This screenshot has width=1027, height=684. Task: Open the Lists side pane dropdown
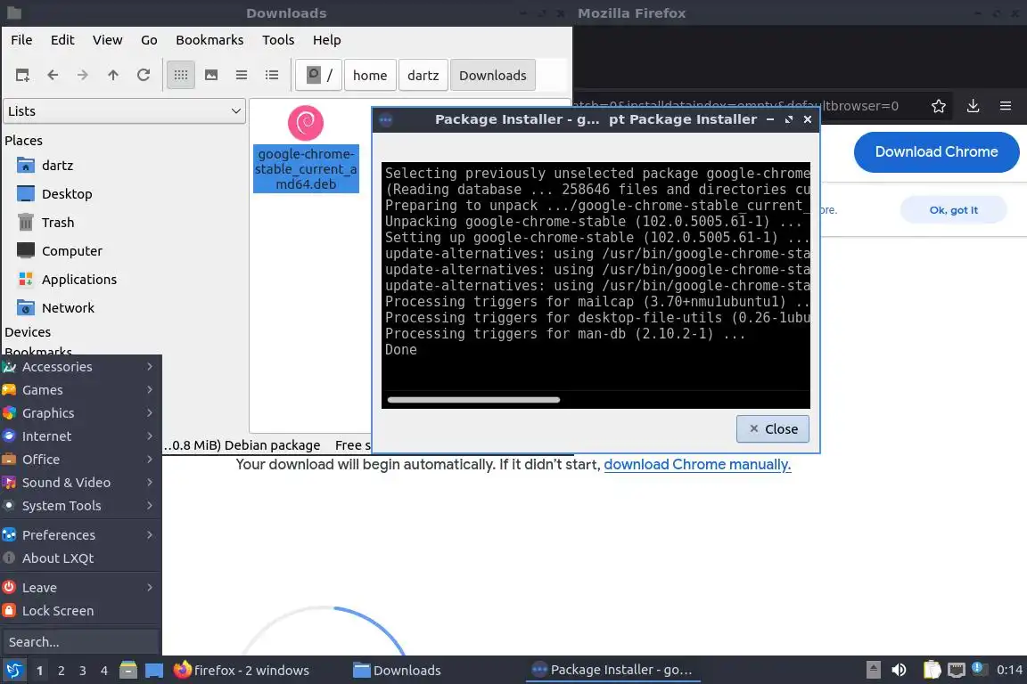point(125,111)
